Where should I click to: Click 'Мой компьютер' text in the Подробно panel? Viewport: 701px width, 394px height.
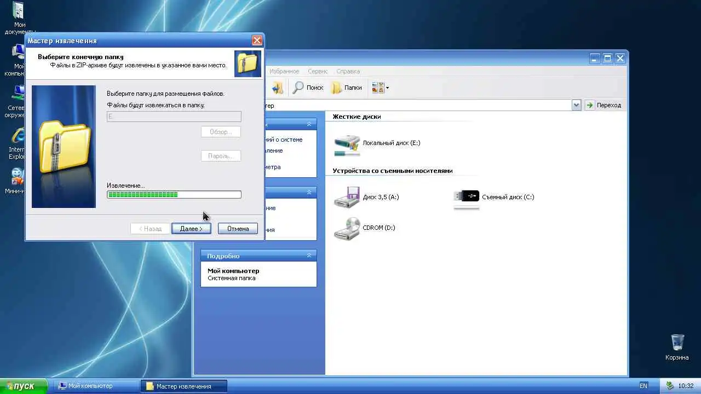[233, 271]
